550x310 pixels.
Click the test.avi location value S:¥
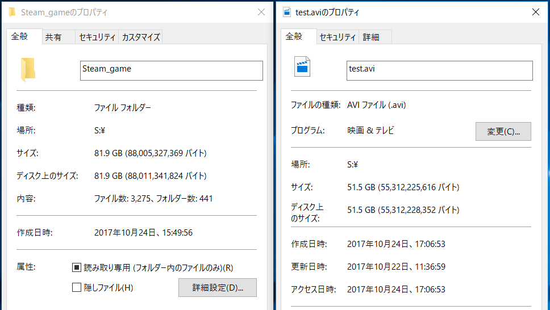click(352, 165)
